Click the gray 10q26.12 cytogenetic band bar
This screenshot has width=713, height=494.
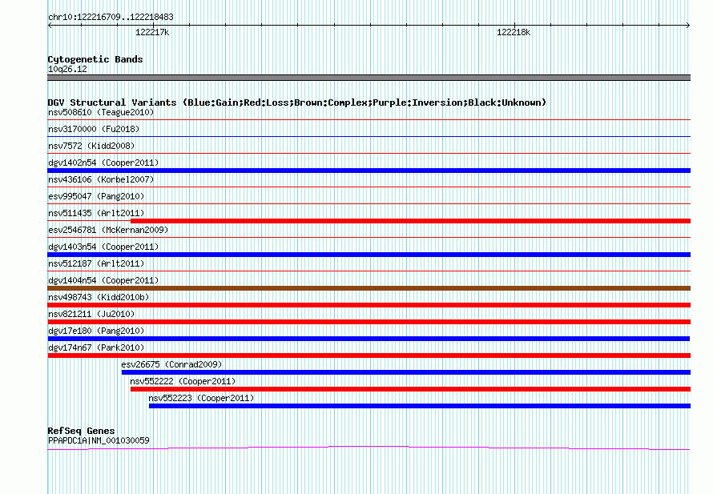click(x=369, y=78)
